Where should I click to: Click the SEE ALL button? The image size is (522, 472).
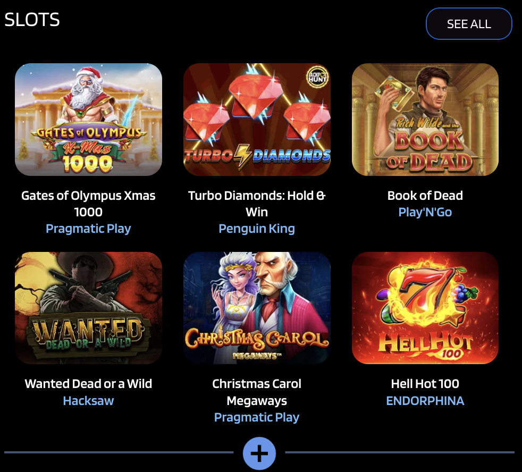pyautogui.click(x=469, y=23)
